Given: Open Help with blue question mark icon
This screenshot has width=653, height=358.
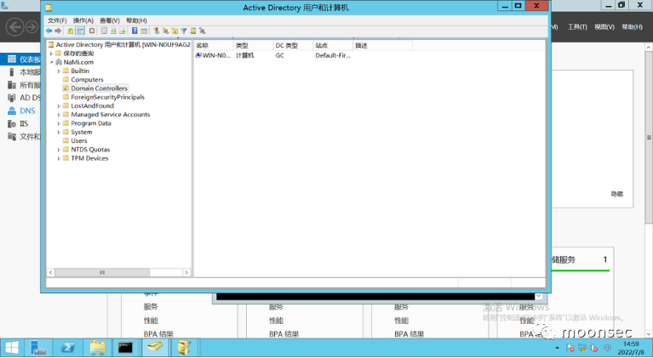Looking at the screenshot, I should pyautogui.click(x=135, y=31).
